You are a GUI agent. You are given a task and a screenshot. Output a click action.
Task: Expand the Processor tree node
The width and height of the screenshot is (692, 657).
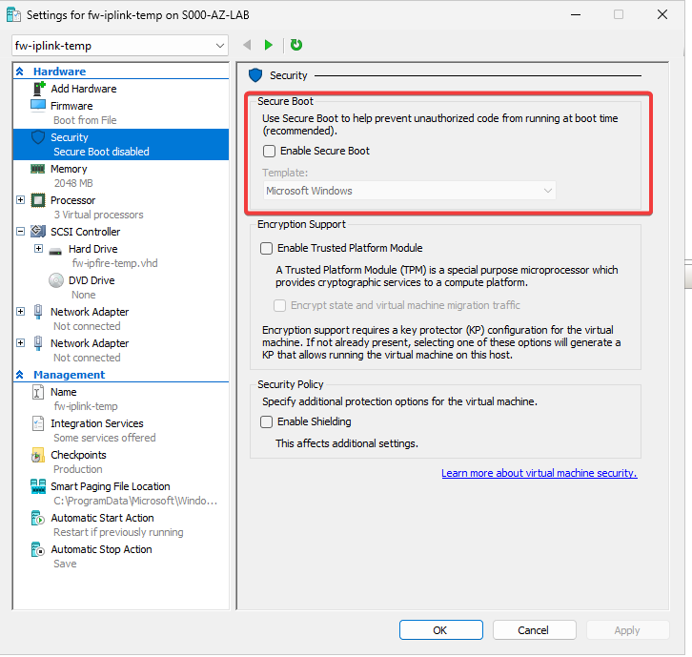(21, 200)
